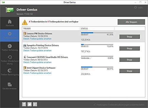Open the Hilfe settings dropdown
The image size is (148, 108).
pos(139,8)
